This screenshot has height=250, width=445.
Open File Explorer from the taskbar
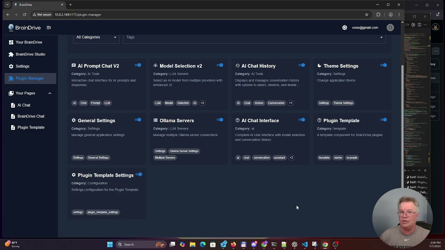coord(192,244)
